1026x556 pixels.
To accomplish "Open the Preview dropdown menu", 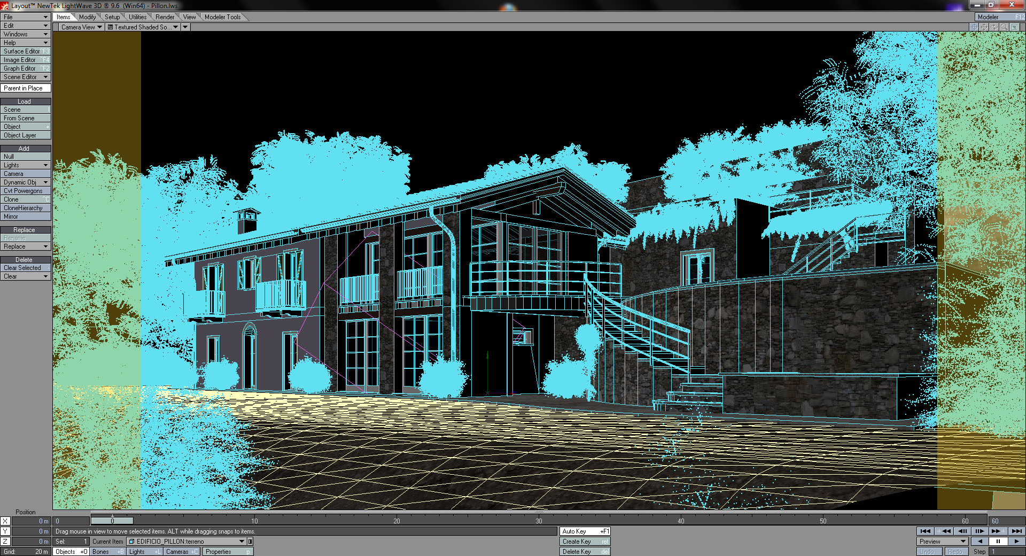I will click(x=943, y=541).
